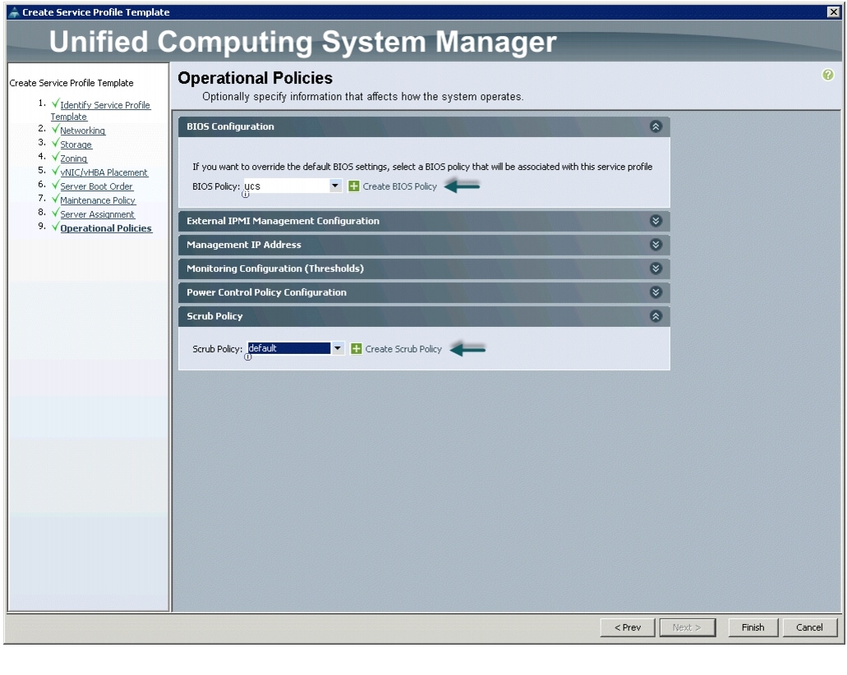
Task: Expand External IPMI Management Configuration section
Action: (x=655, y=221)
